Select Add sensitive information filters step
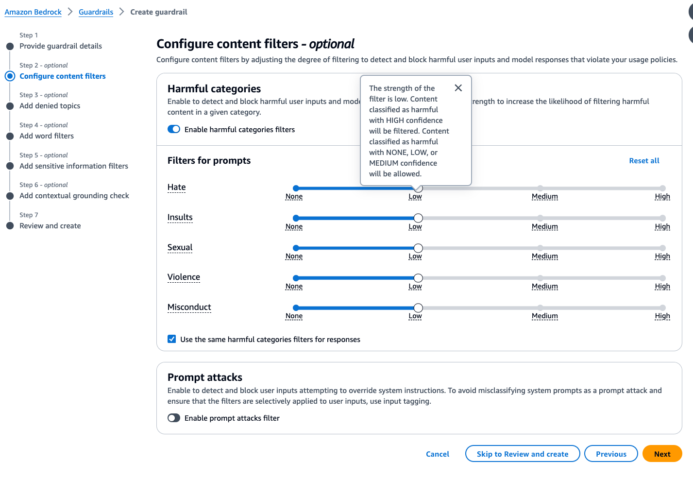 click(x=74, y=166)
